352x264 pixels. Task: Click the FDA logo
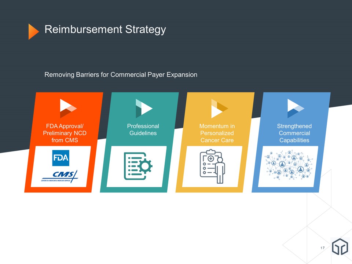[x=60, y=158]
